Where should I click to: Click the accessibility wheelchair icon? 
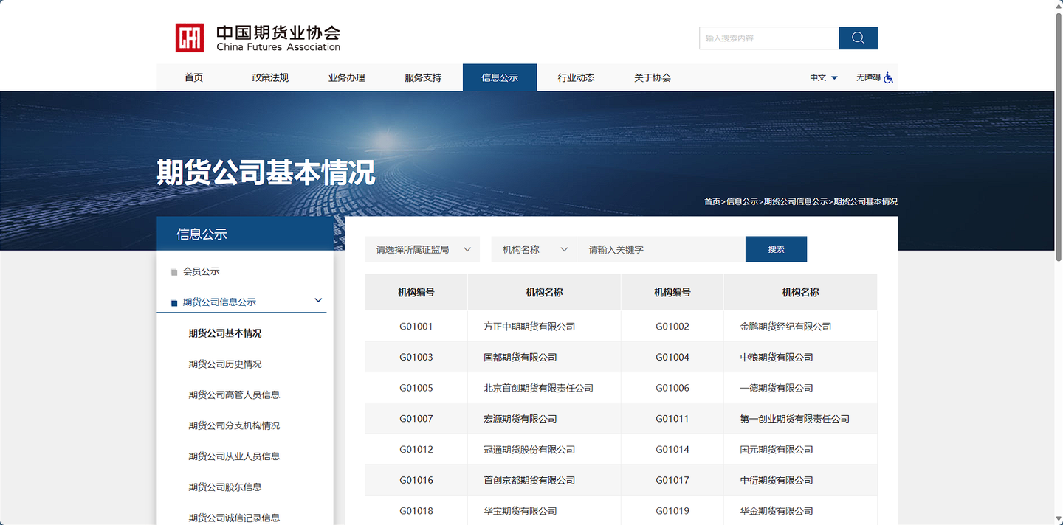tap(888, 77)
